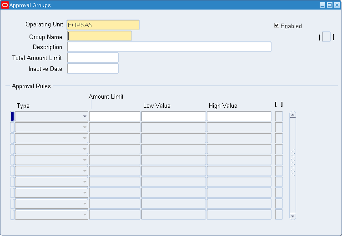Select the Total Amount Limit field
Screen dimensions: 342x236
click(93, 58)
